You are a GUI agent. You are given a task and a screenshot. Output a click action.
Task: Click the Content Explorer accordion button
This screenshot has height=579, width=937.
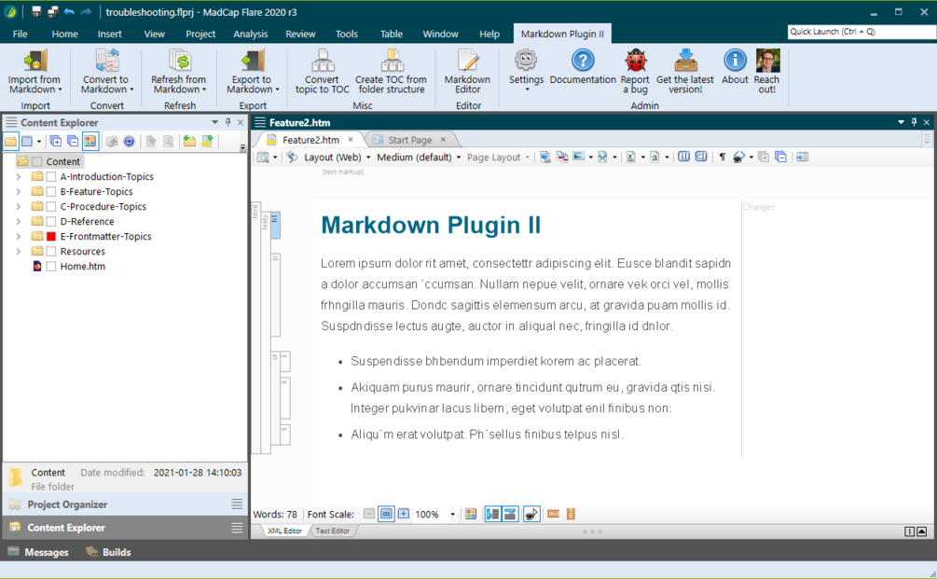click(126, 528)
